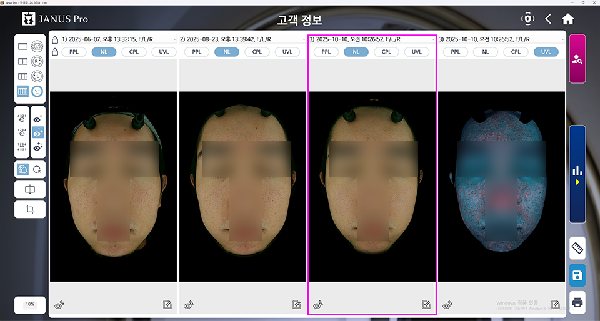600x321 pixels.
Task: Switch panel 2 to UVL mode
Action: tap(287, 52)
